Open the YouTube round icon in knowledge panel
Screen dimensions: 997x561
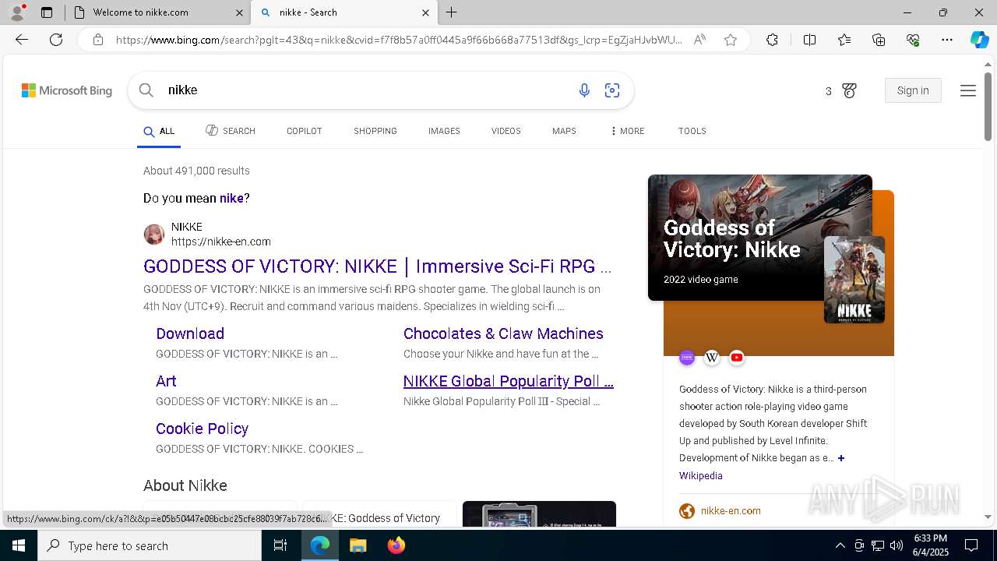click(737, 358)
